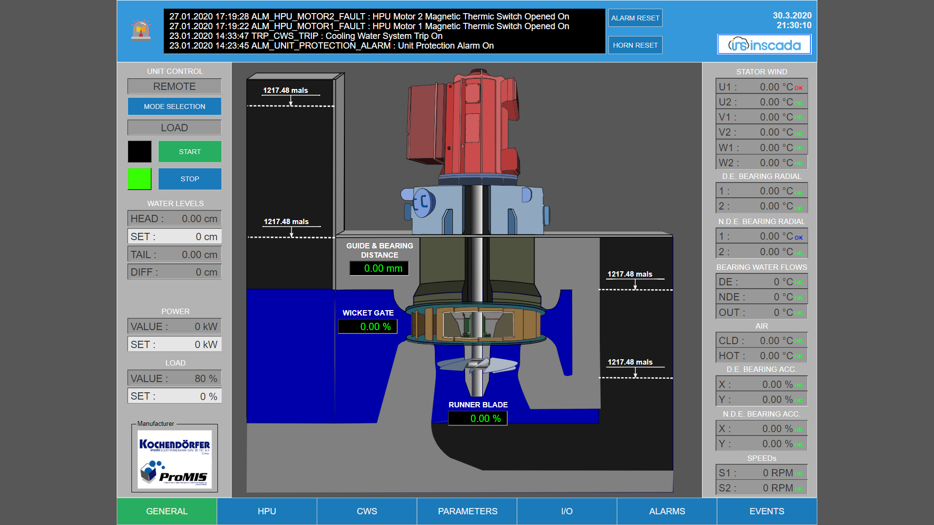Toggle REMOTE unit control mode
Image resolution: width=934 pixels, height=525 pixels.
(x=174, y=86)
